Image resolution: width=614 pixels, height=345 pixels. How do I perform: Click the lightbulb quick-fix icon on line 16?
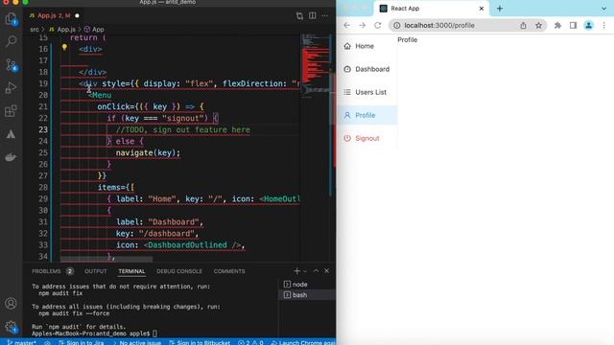[x=64, y=48]
